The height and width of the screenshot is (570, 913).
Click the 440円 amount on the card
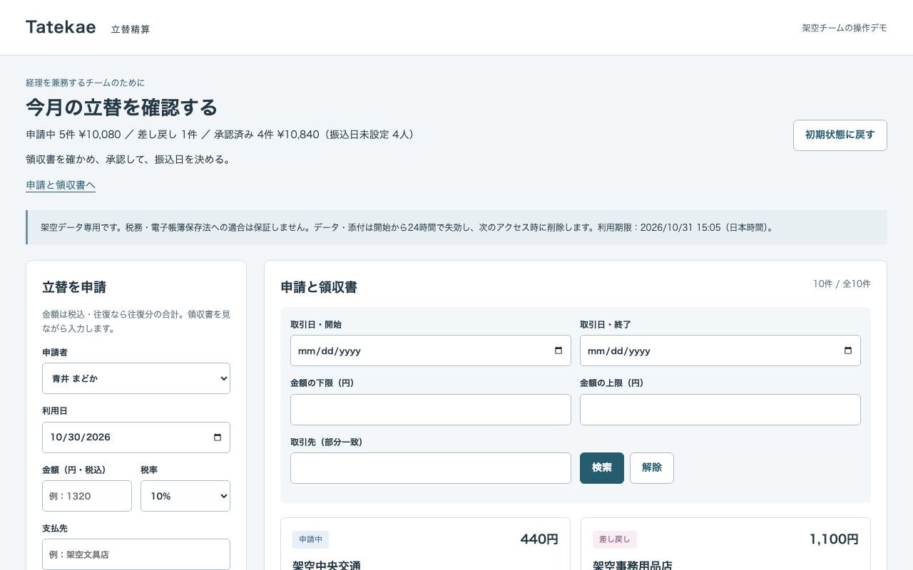539,539
